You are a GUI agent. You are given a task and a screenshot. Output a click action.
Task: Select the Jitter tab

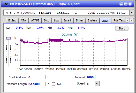tap(105, 21)
